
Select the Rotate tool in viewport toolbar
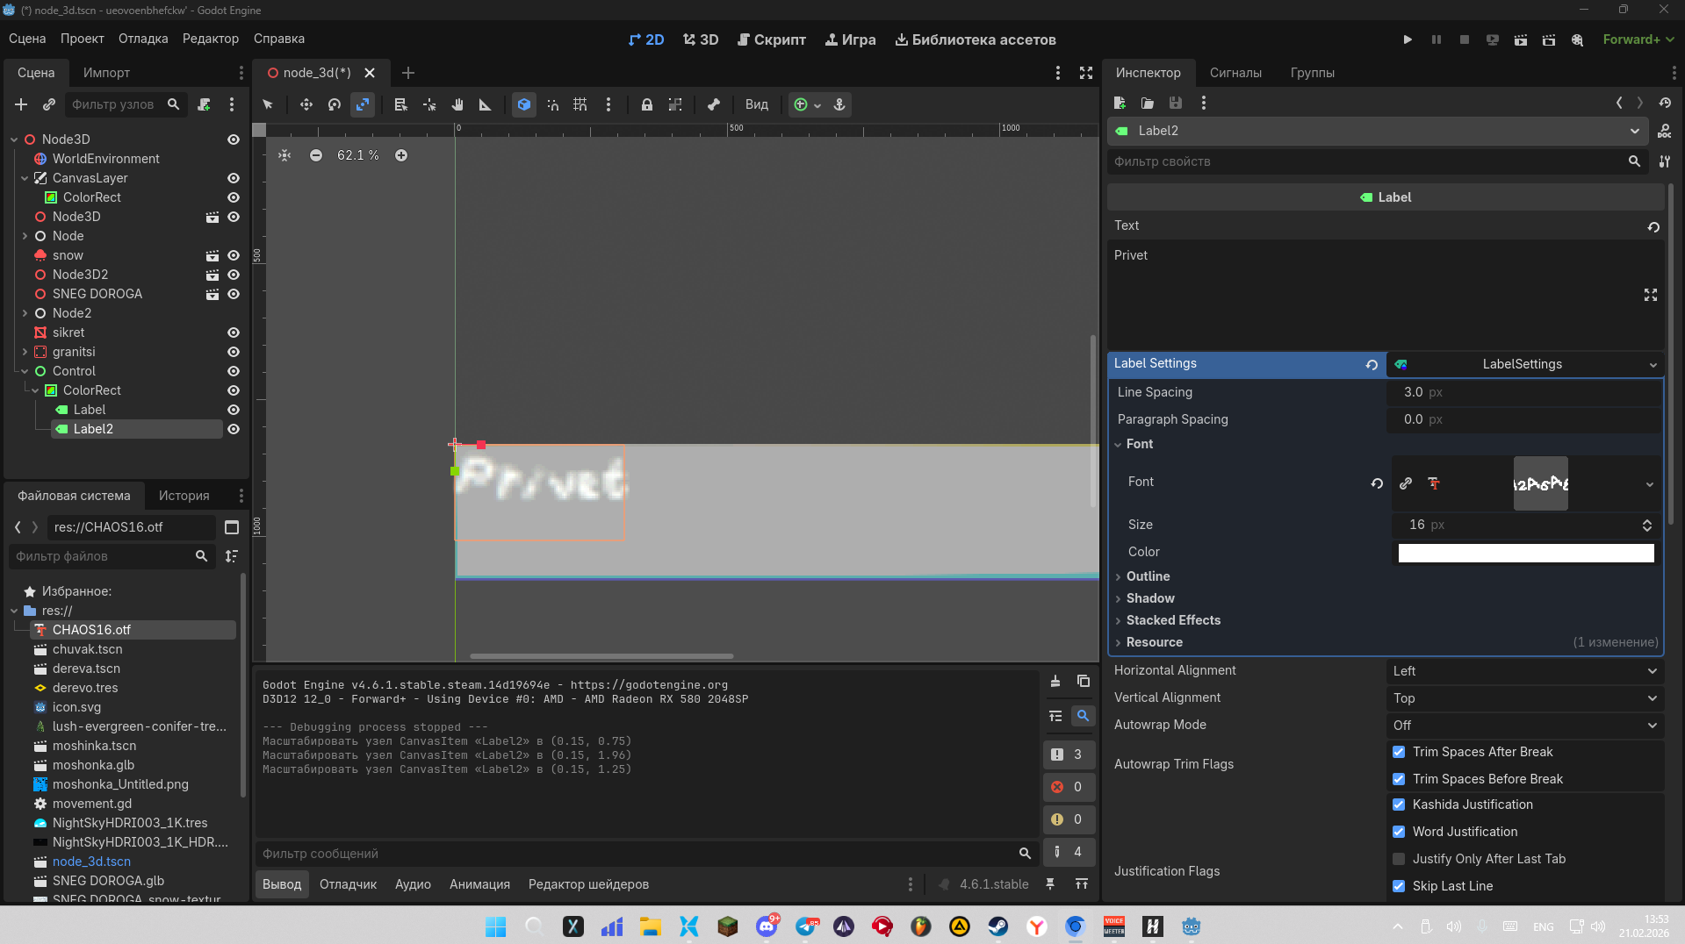pyautogui.click(x=334, y=104)
